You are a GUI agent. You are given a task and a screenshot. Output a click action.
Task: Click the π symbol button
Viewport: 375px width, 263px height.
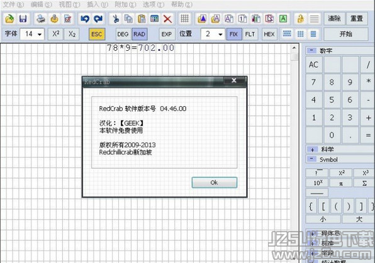click(x=341, y=183)
